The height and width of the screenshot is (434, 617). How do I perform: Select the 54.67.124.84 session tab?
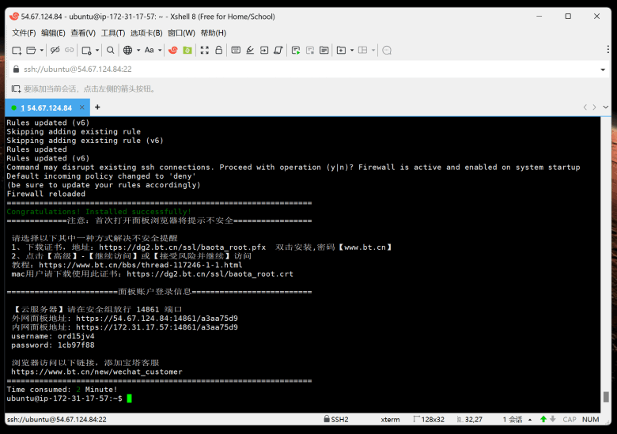pyautogui.click(x=47, y=108)
